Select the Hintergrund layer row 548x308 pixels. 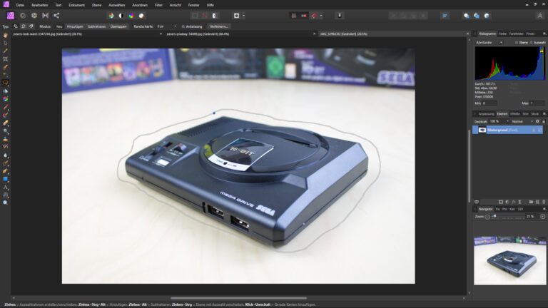(x=507, y=130)
